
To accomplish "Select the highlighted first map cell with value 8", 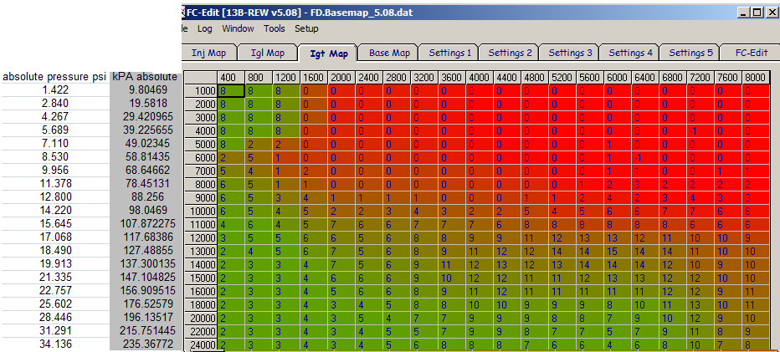I will (231, 91).
